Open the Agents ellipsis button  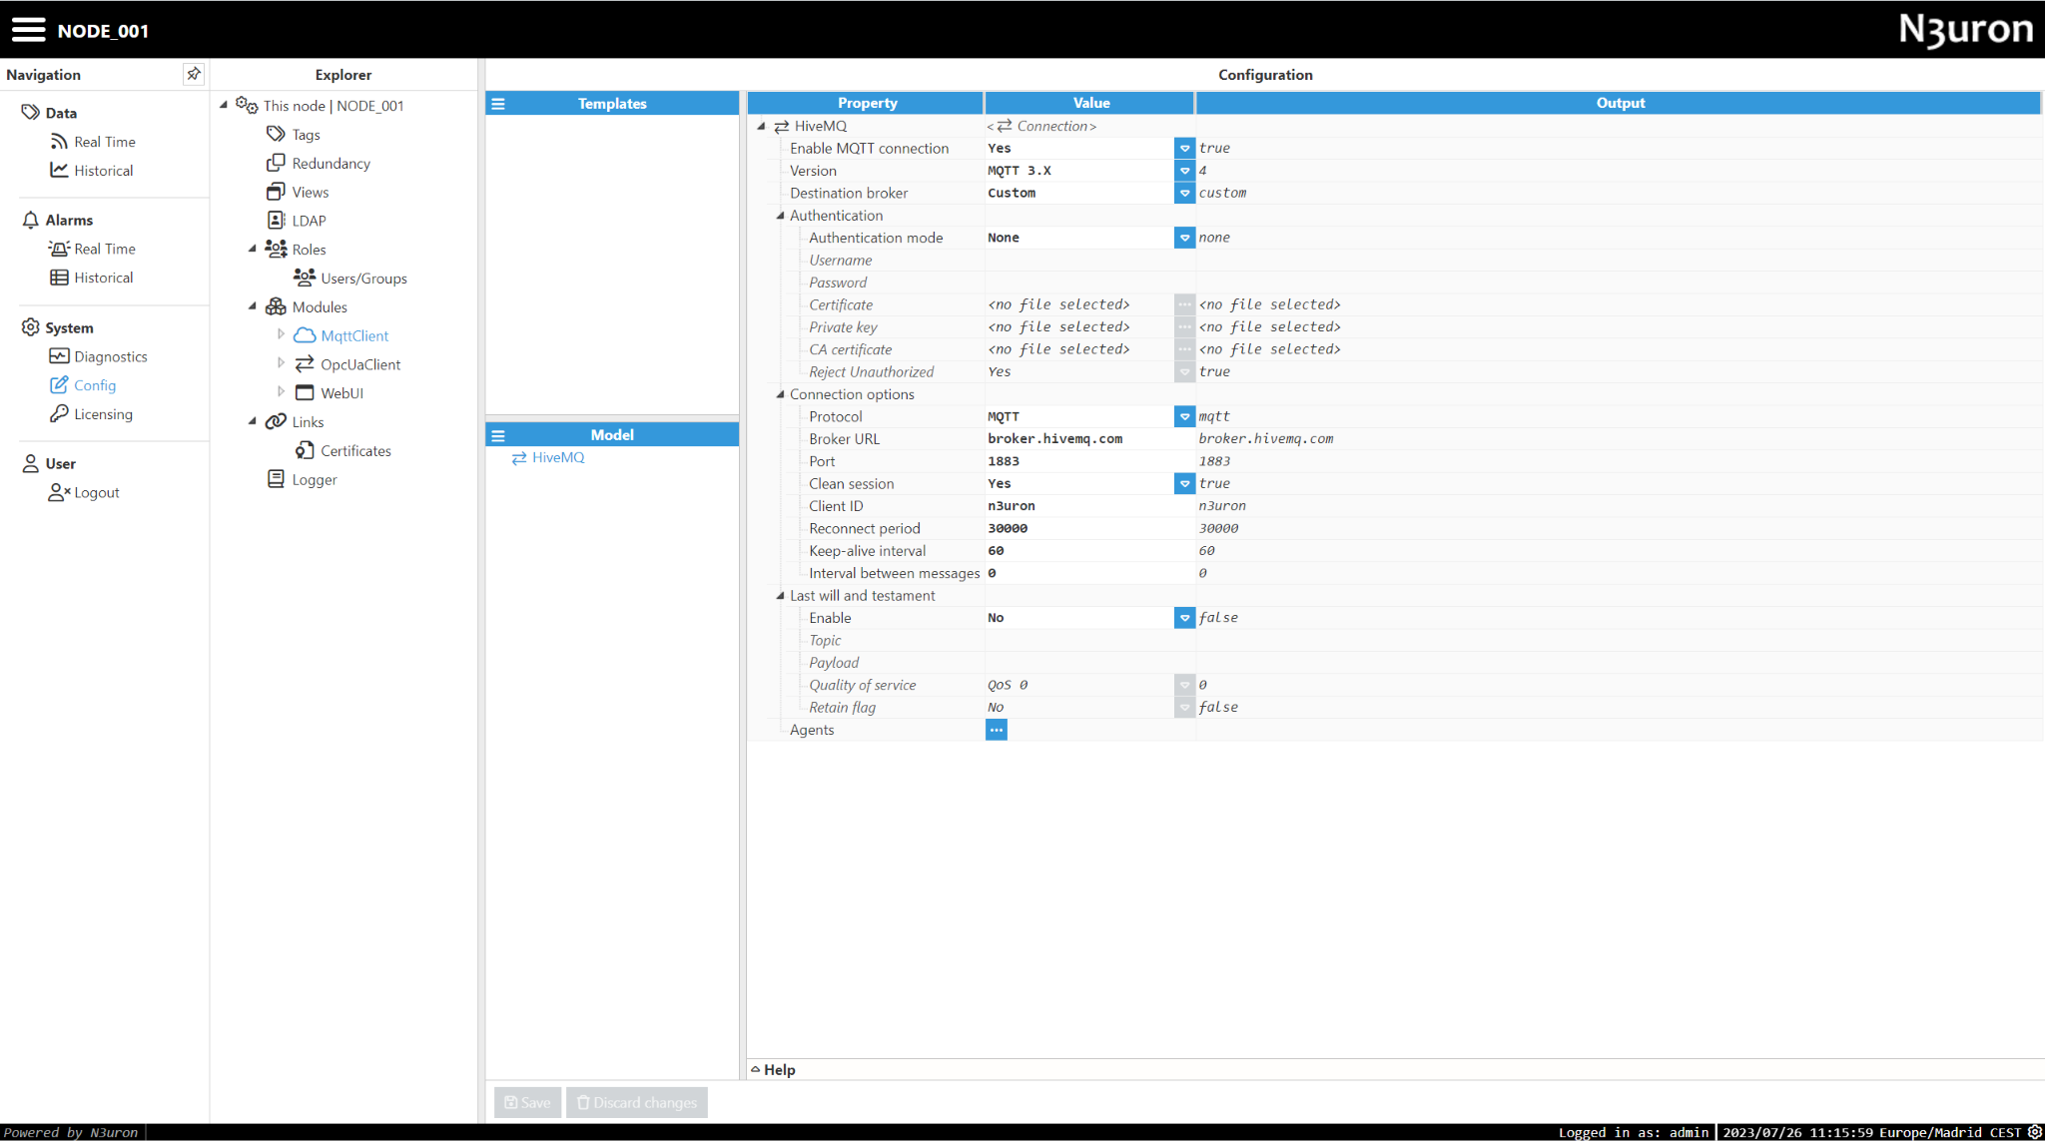point(997,730)
